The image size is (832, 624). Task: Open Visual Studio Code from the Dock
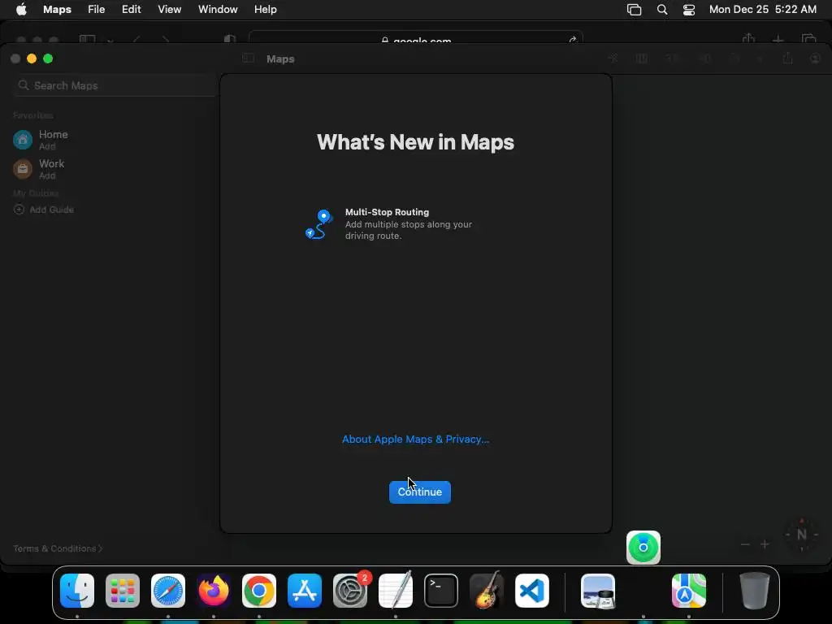(x=532, y=591)
